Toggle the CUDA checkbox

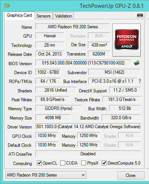[x=63, y=163]
